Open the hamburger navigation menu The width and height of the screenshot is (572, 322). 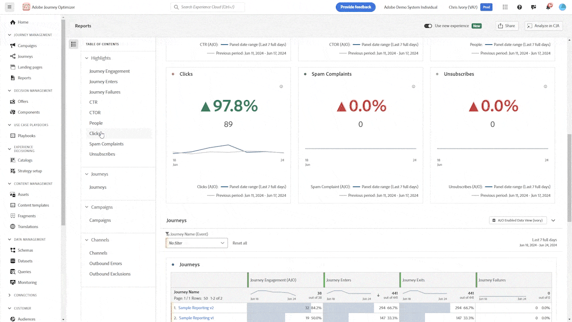point(9,7)
